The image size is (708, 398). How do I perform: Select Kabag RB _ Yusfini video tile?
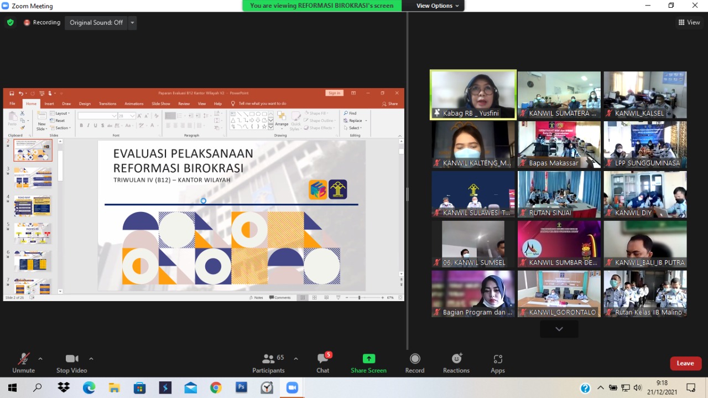point(473,94)
